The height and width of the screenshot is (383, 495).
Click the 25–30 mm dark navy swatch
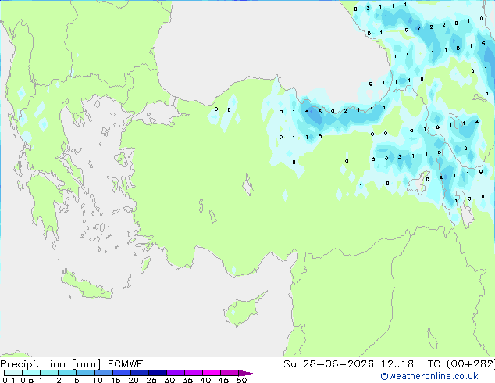tap(158, 373)
